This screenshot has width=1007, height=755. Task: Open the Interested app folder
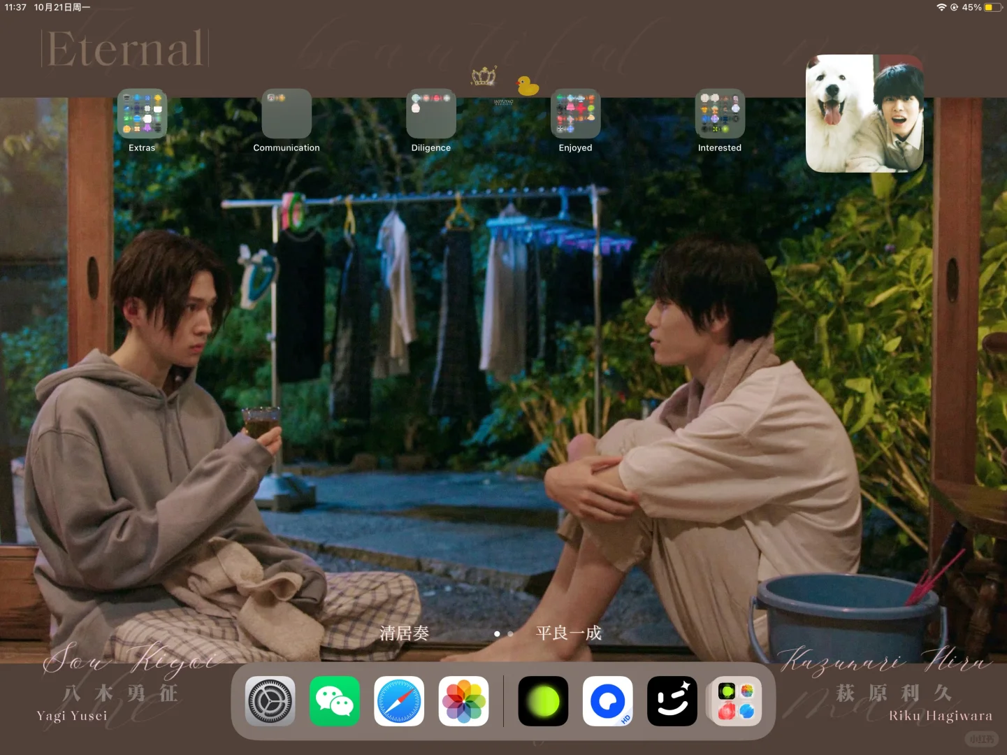pos(720,113)
